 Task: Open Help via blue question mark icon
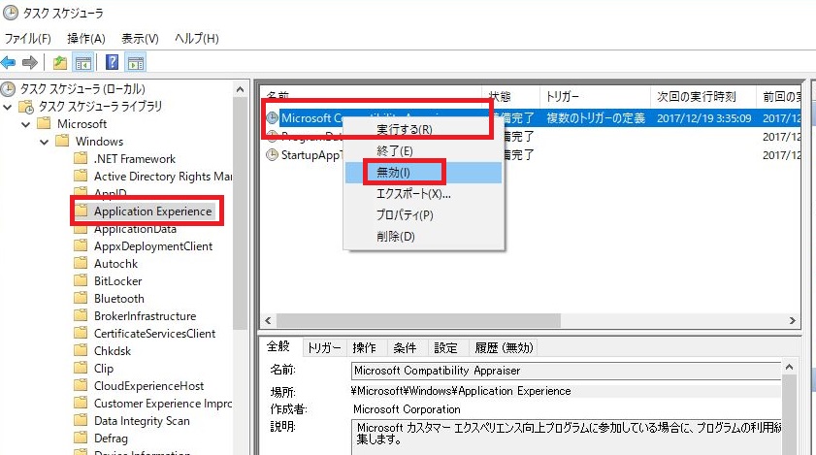(x=112, y=62)
